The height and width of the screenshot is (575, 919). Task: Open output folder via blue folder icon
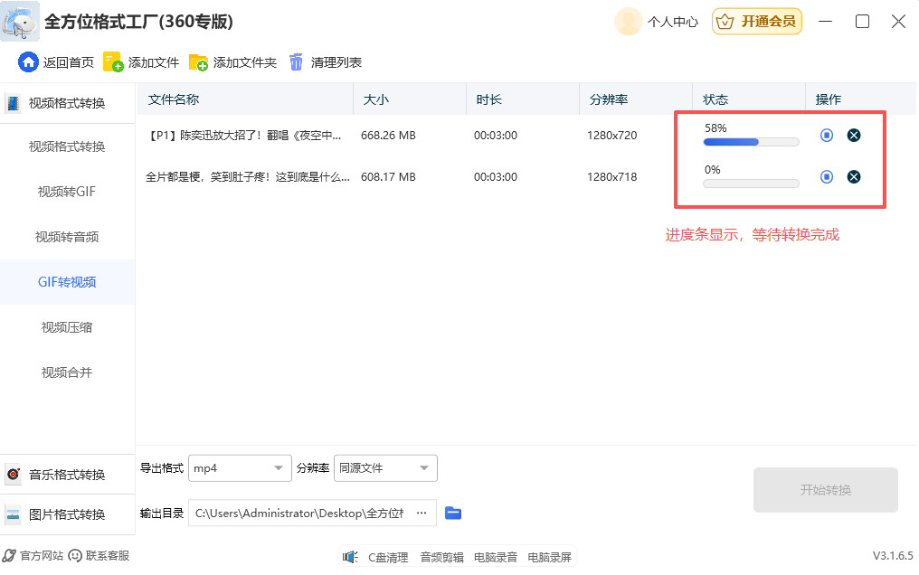pyautogui.click(x=453, y=513)
